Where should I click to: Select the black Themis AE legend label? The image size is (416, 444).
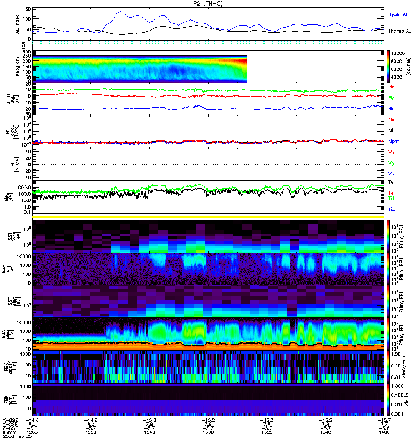399,31
